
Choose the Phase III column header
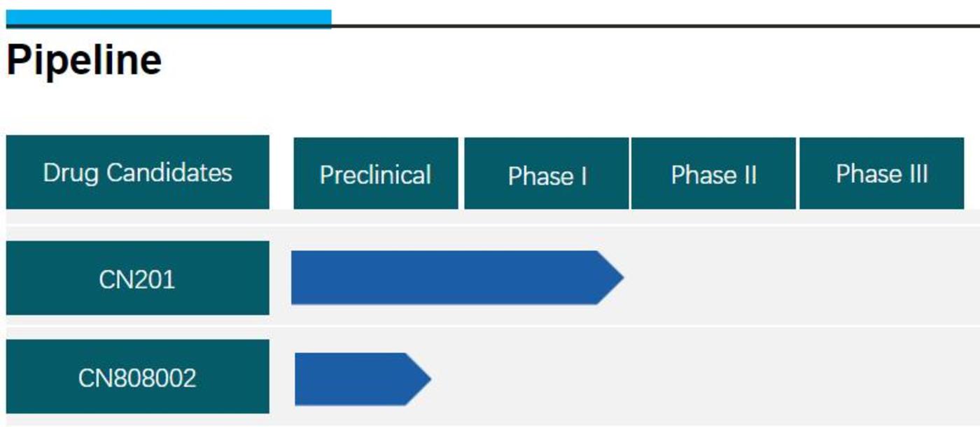[881, 174]
